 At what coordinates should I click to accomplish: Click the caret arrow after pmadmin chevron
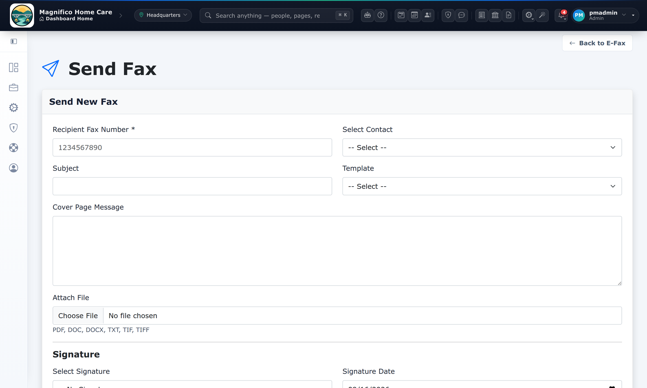[x=633, y=15]
